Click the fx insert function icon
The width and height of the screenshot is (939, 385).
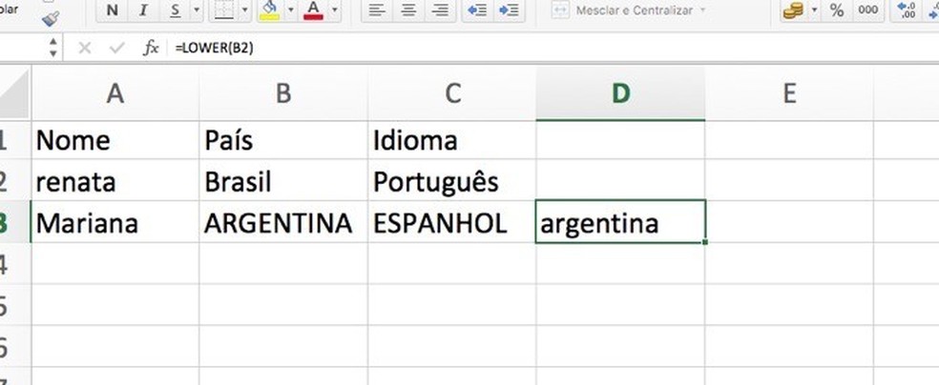pyautogui.click(x=151, y=47)
